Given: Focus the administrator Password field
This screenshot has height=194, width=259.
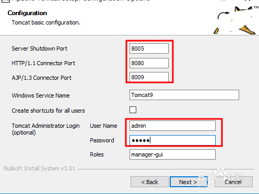Looking at the screenshot, I should [x=172, y=140].
